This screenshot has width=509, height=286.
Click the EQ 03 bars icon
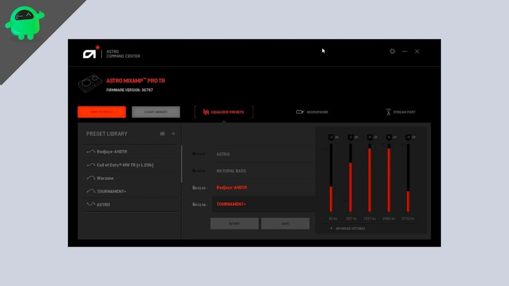pos(194,187)
